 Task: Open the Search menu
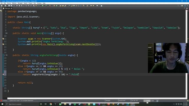tap(25, 3)
